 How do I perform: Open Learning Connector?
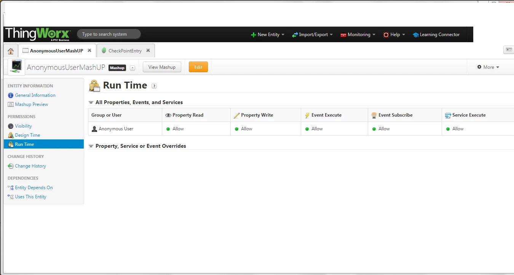tap(436, 35)
